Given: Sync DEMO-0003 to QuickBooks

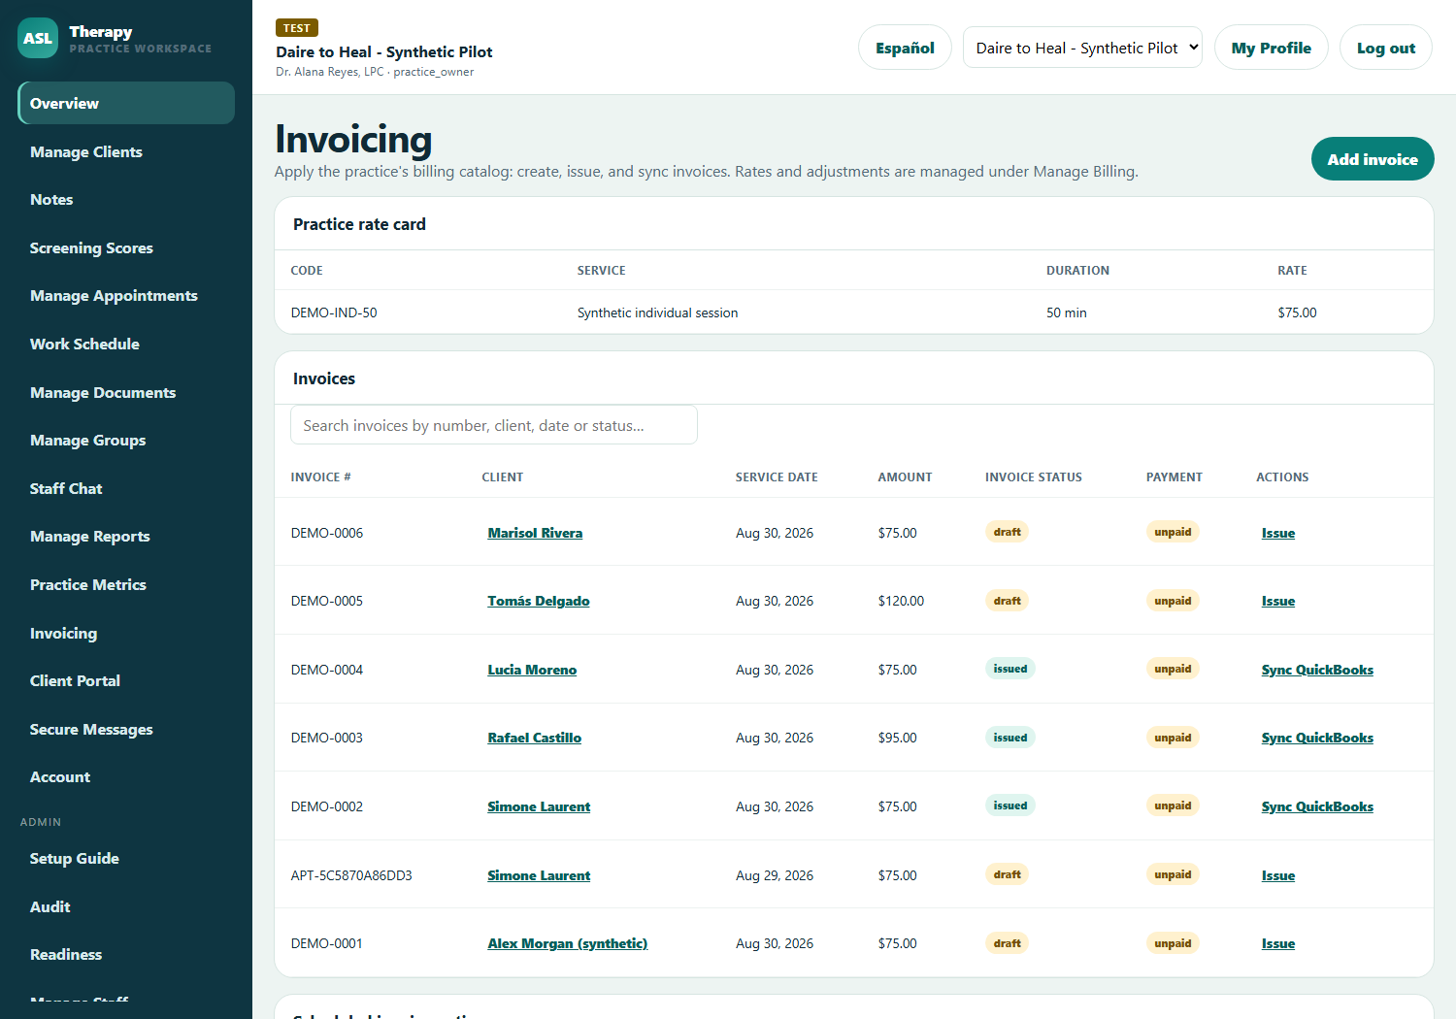Looking at the screenshot, I should coord(1317,738).
